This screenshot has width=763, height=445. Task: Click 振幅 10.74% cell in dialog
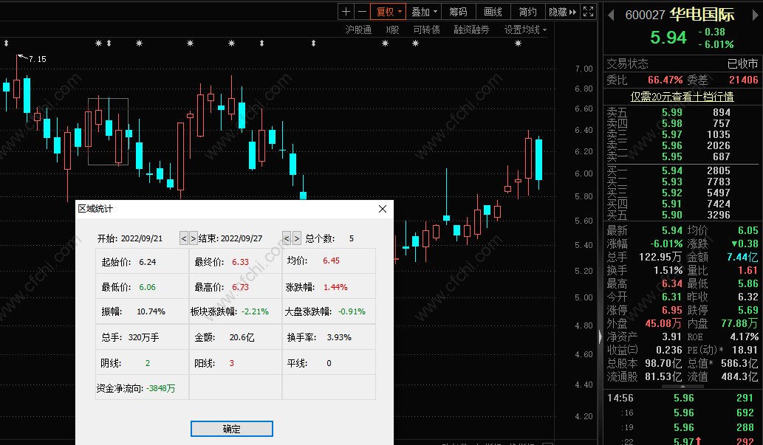coord(142,311)
